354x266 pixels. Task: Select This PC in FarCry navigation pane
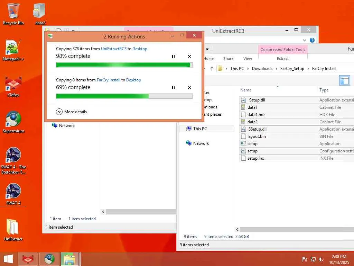click(x=207, y=129)
